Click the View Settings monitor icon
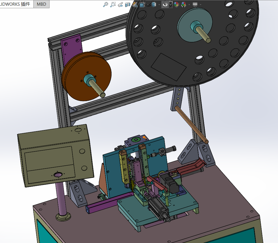278x243 pixels. pyautogui.click(x=195, y=5)
